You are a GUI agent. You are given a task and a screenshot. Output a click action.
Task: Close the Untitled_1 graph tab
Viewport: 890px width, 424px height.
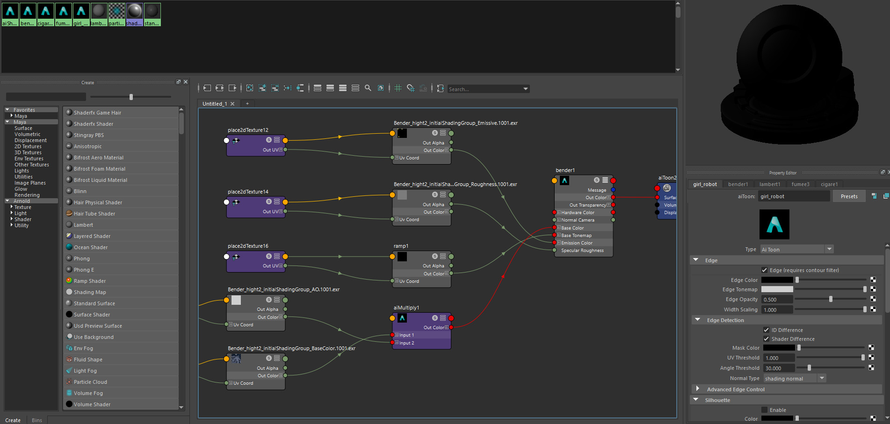pos(232,104)
